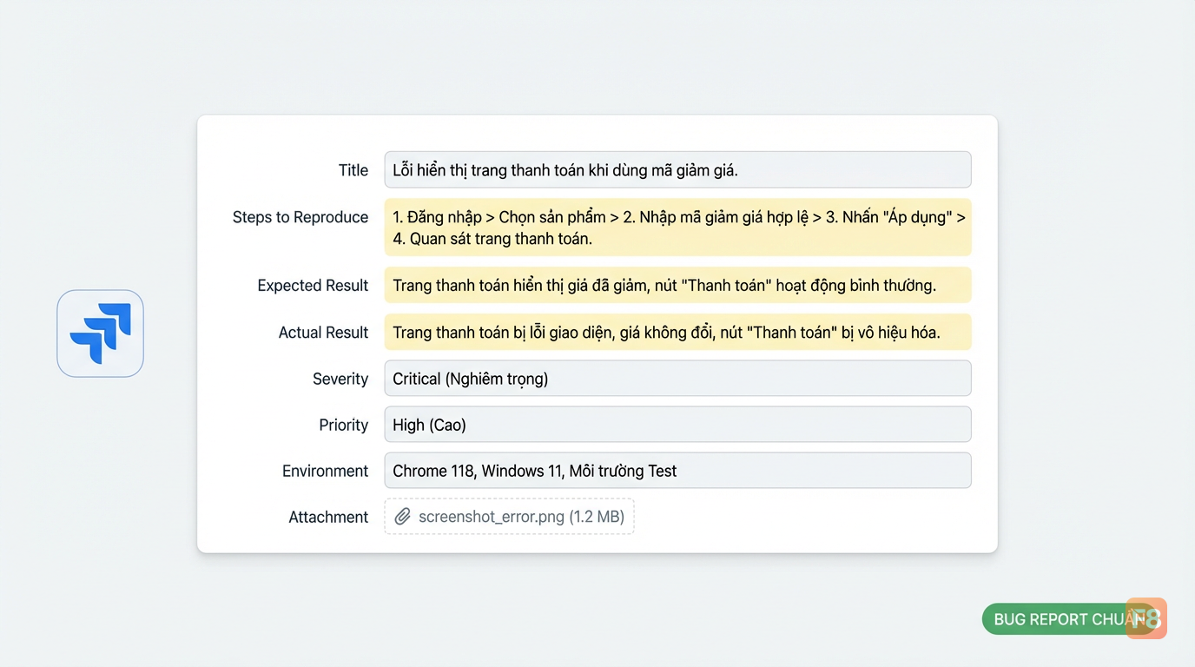This screenshot has width=1195, height=667.
Task: Click the Actual Result label
Action: point(323,333)
